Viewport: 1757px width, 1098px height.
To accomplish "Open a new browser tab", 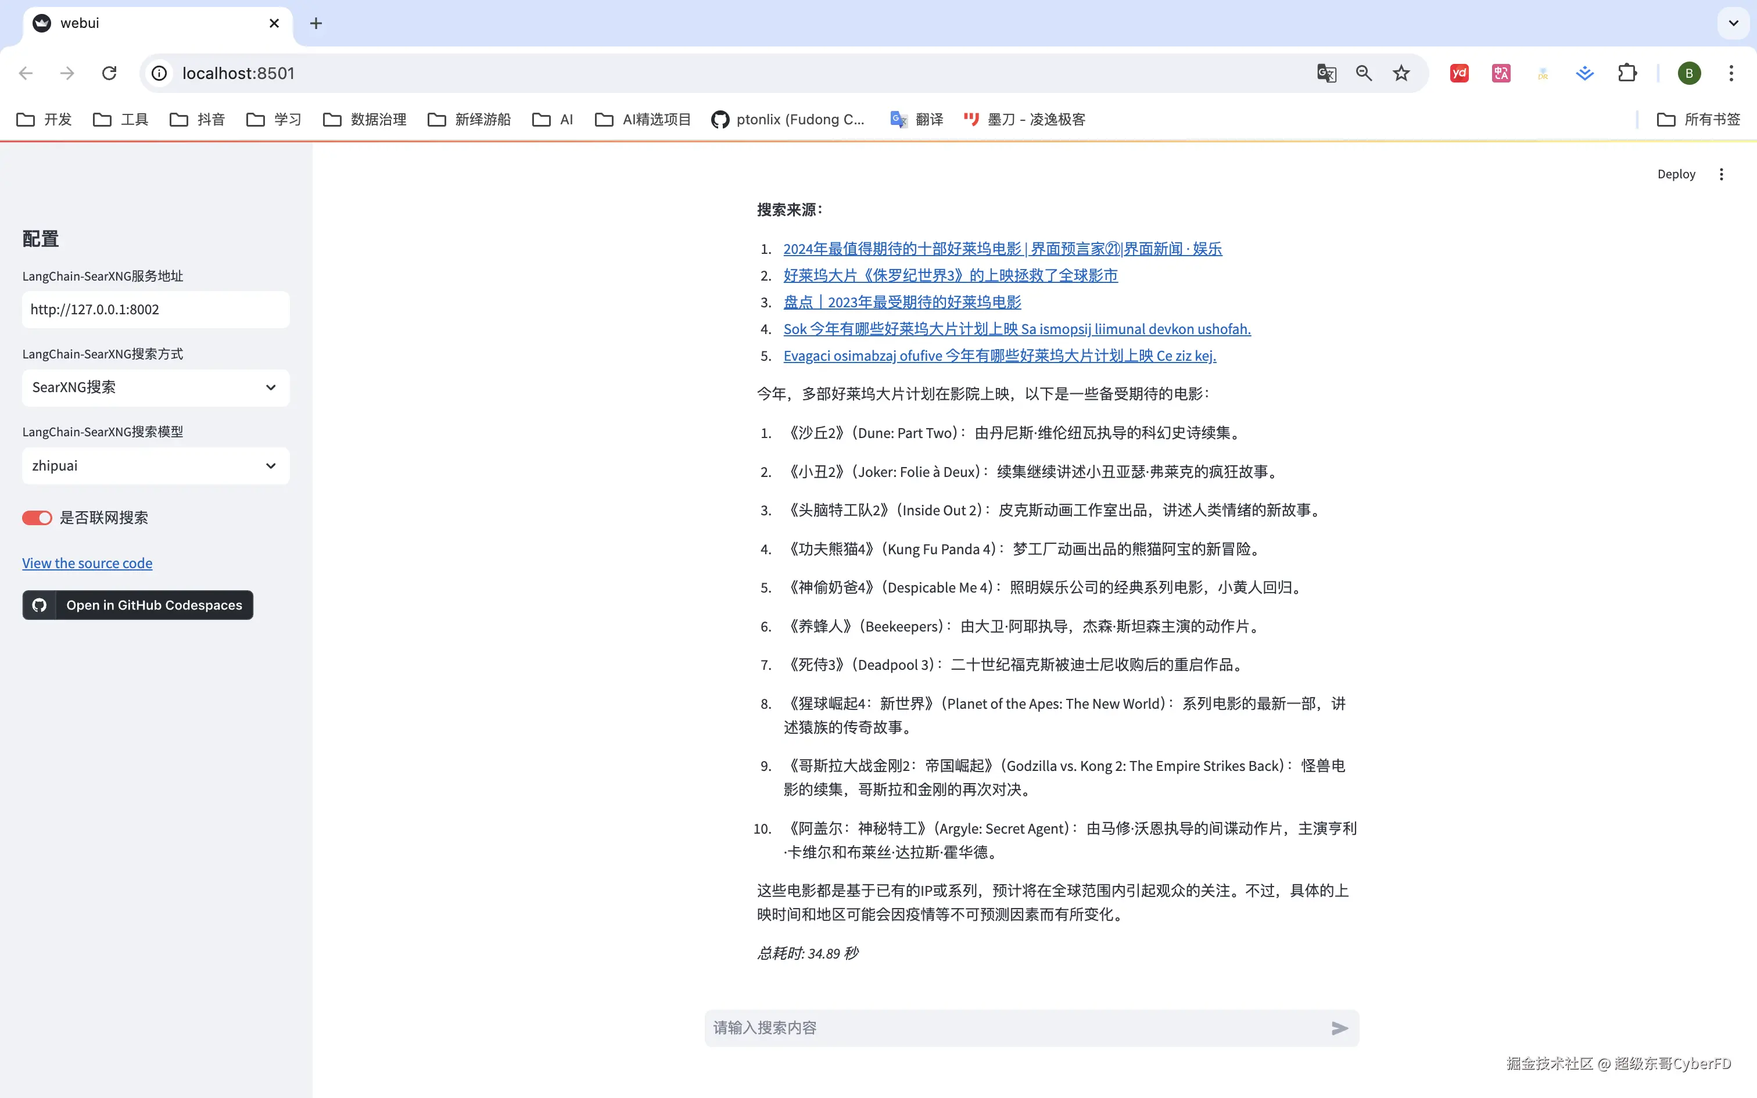I will [316, 23].
